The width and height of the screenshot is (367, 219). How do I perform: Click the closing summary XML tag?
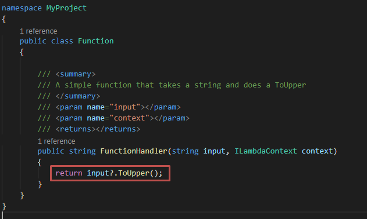tap(78, 96)
